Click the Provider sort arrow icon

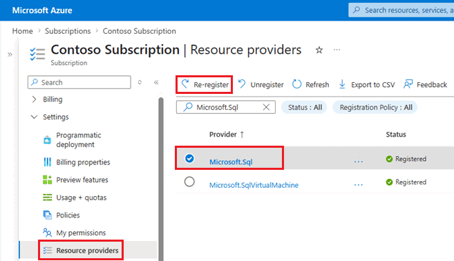tap(242, 135)
